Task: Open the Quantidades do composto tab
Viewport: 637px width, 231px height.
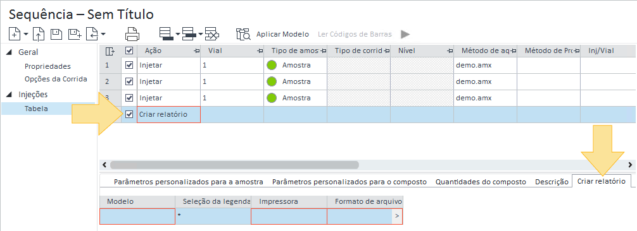Action: pos(481,182)
